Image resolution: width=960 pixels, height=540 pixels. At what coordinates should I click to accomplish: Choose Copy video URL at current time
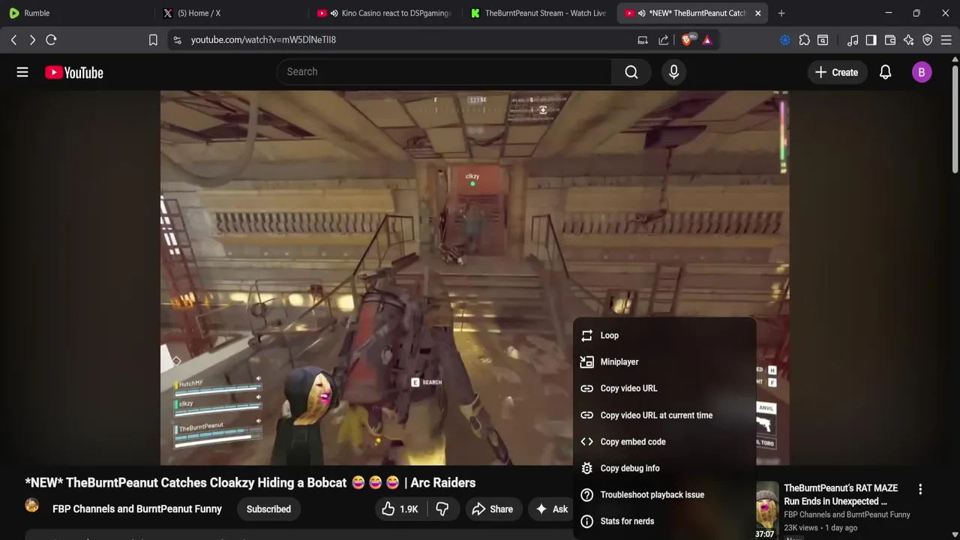coord(664,415)
